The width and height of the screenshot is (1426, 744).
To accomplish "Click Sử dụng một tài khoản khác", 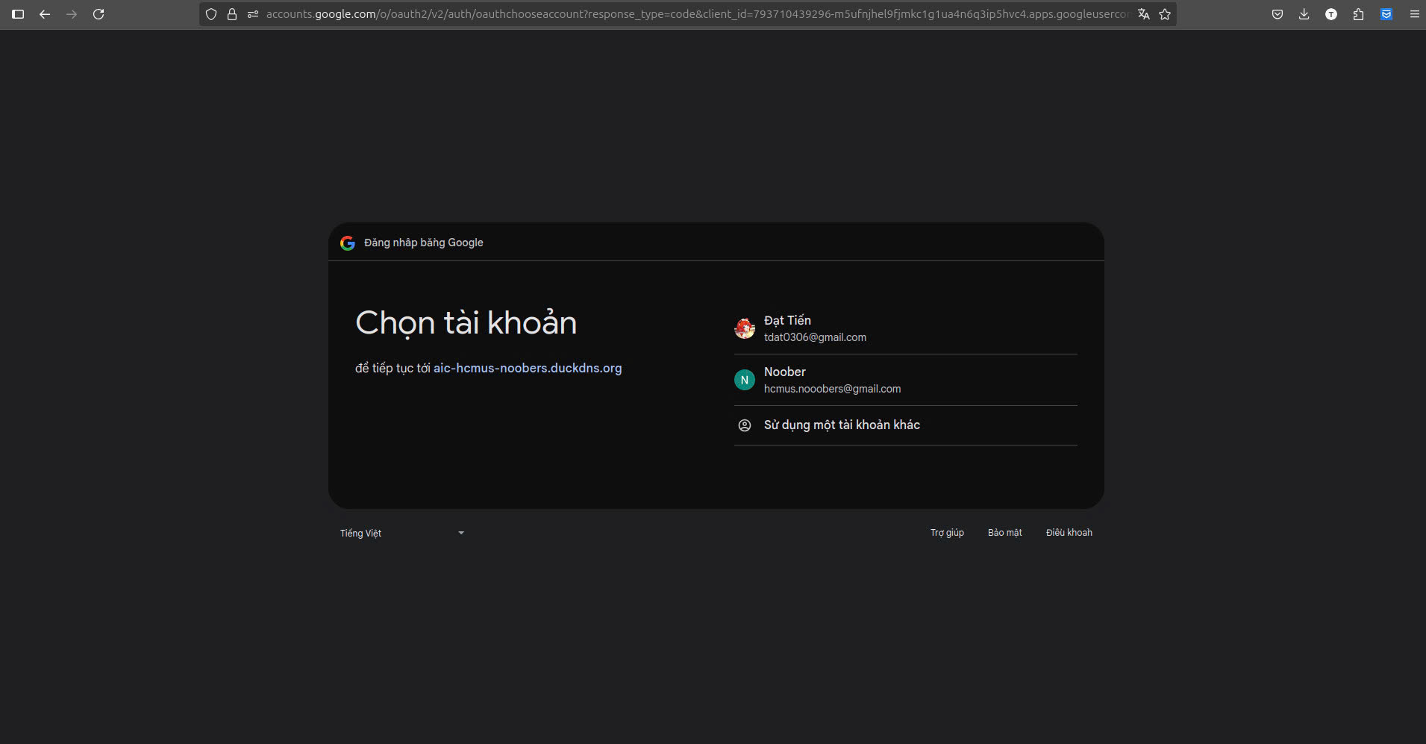I will click(x=906, y=425).
